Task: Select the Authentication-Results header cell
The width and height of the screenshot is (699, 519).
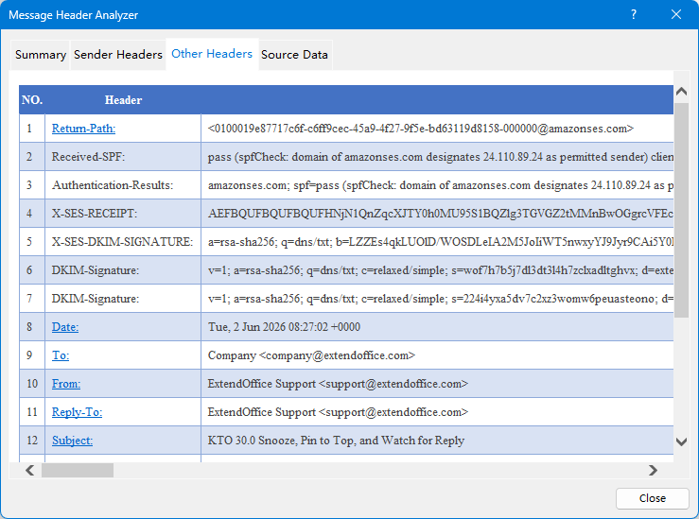Action: pos(123,185)
